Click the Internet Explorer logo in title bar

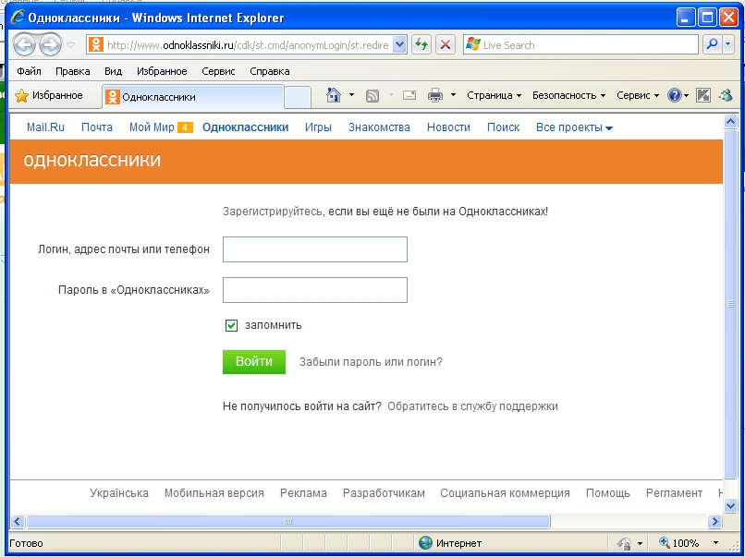18,18
